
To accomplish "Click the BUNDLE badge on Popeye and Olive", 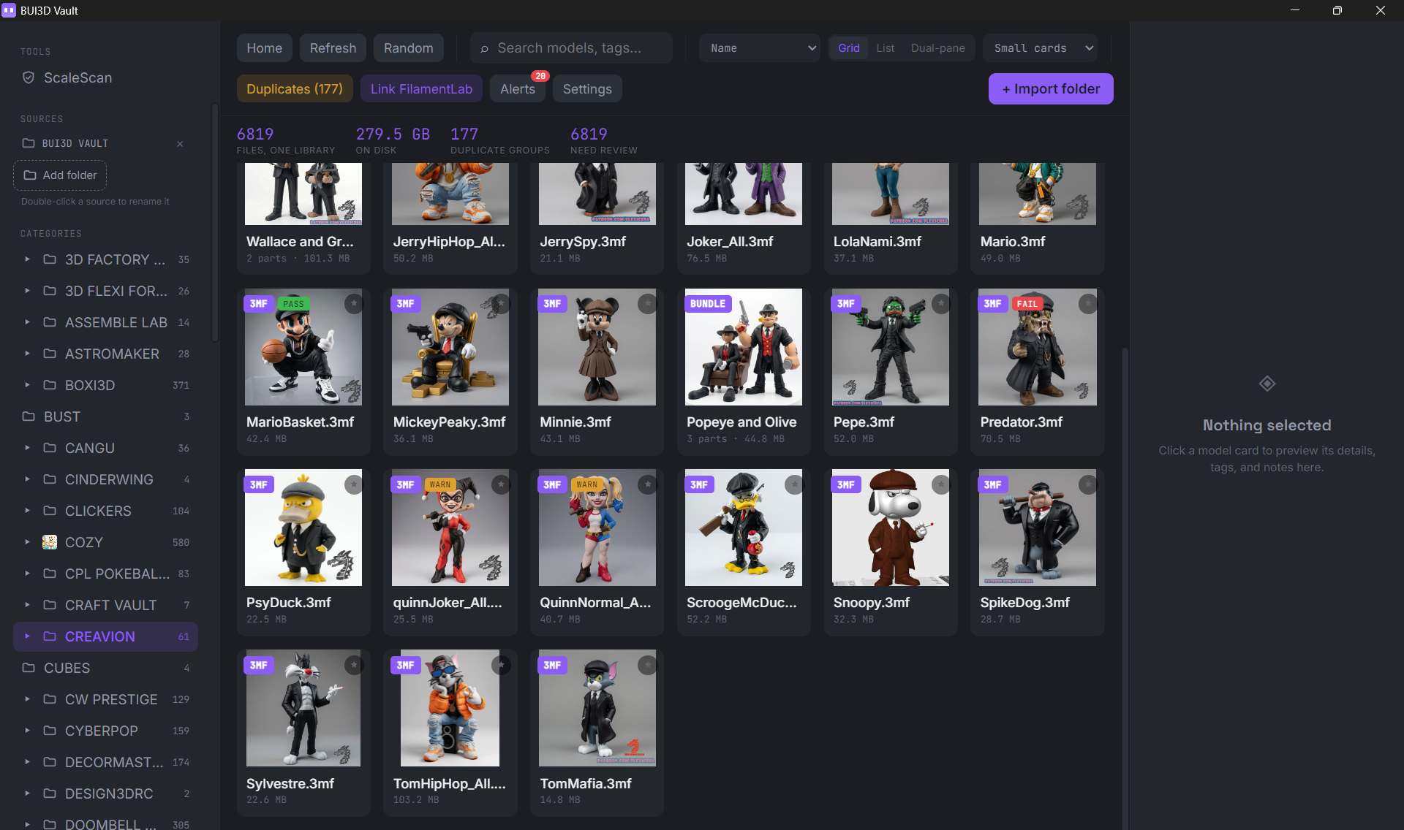I will pos(708,304).
